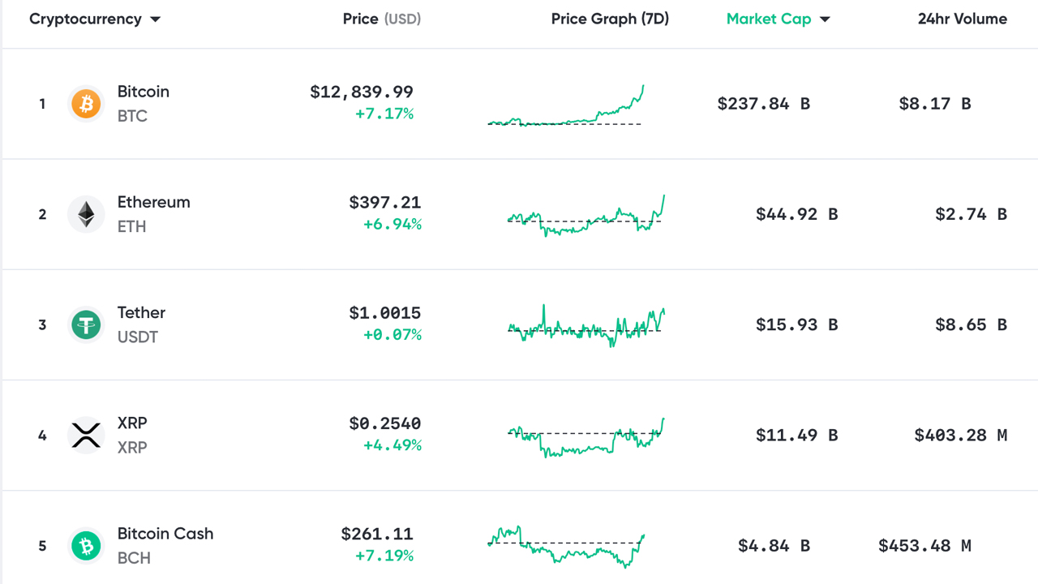
Task: Open Bitcoin Cash's 7-day price sparkline
Action: (565, 546)
